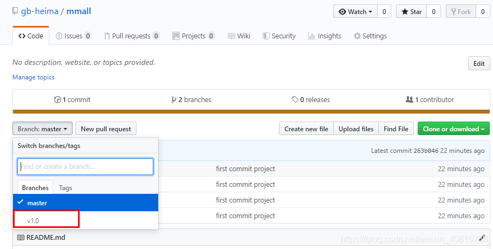The image size is (493, 249).
Task: Open the Insights tab
Action: tap(325, 36)
